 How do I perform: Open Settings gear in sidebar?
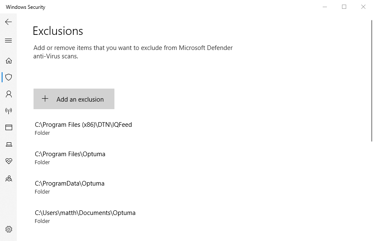pos(8,229)
